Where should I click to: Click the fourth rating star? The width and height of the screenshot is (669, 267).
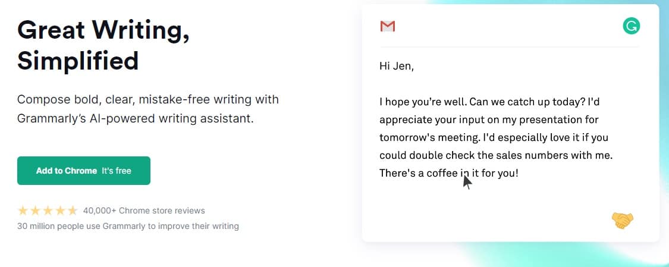(x=61, y=211)
